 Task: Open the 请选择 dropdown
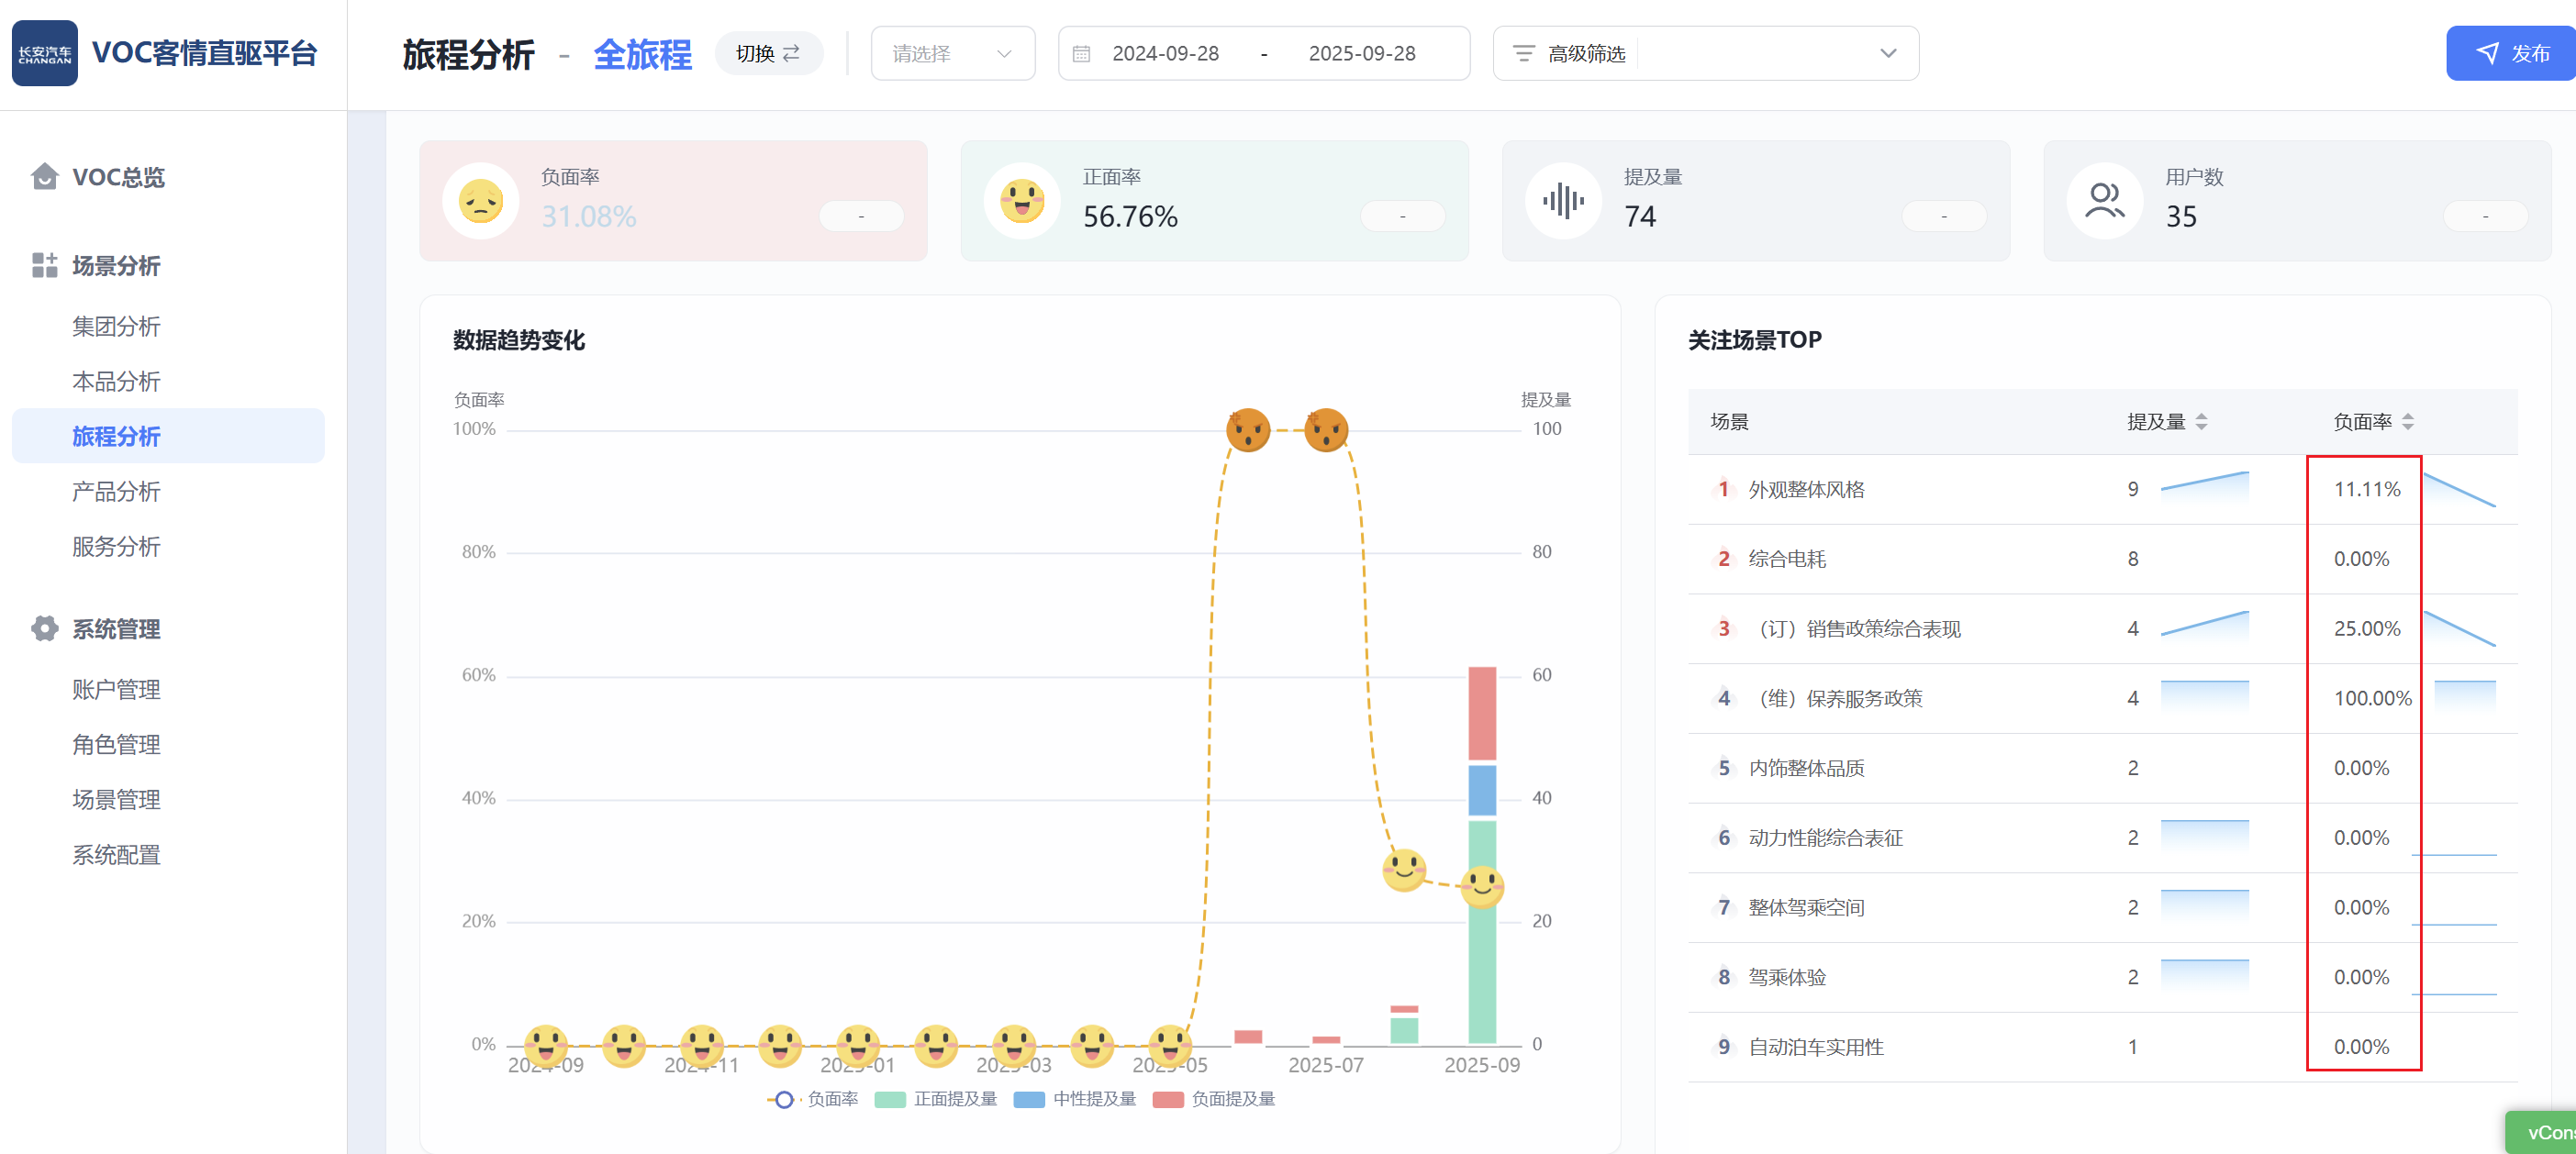[x=952, y=54]
